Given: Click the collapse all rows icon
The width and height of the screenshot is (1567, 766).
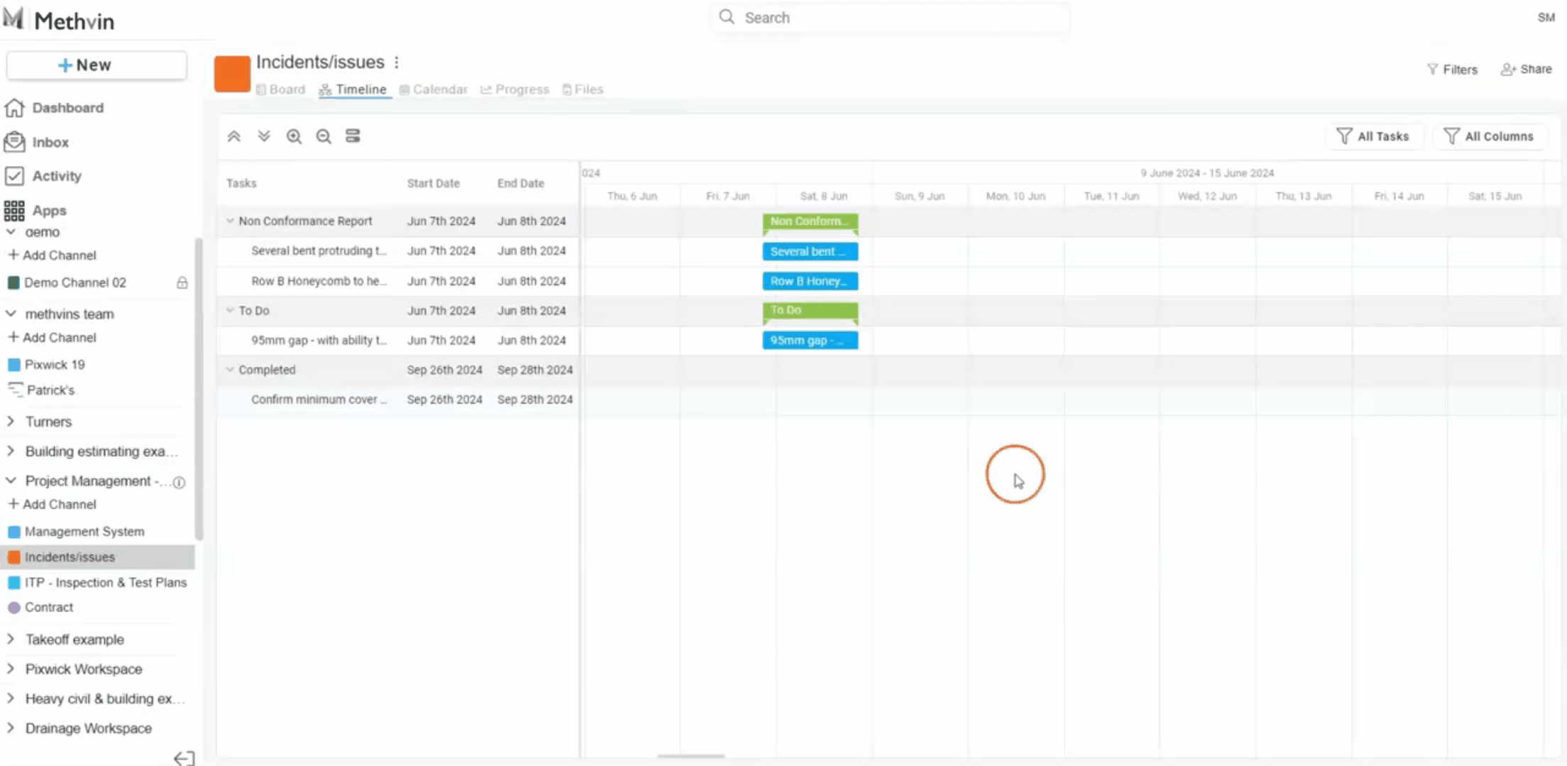Looking at the screenshot, I should (233, 136).
